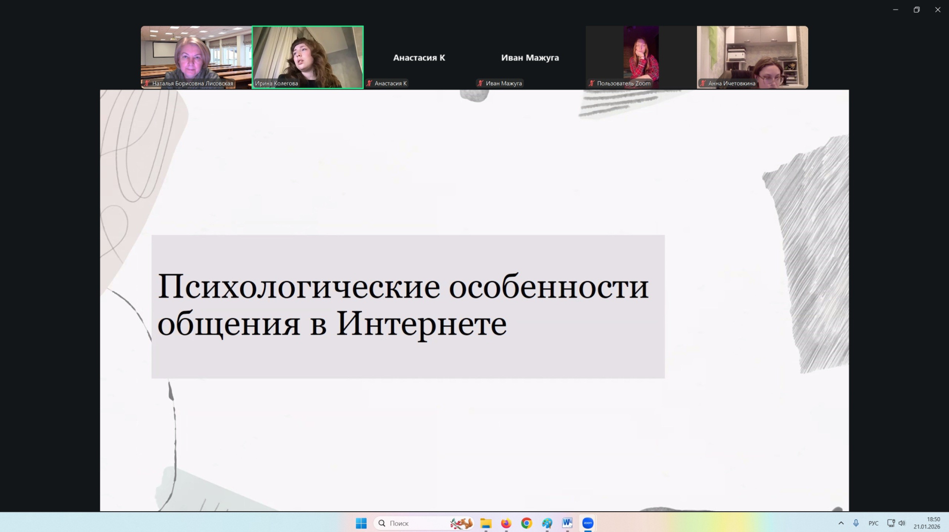Image resolution: width=949 pixels, height=532 pixels.
Task: Open the clock and date showing 18:50
Action: coord(927,523)
